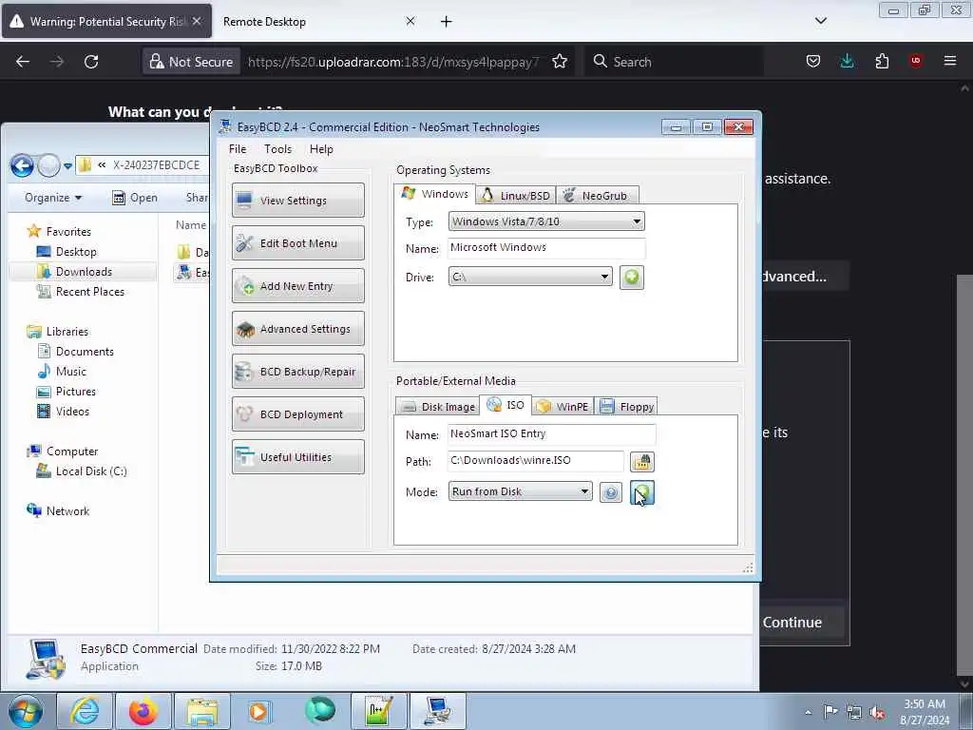973x730 pixels.
Task: Select the Windows operating system tab
Action: [x=435, y=194]
